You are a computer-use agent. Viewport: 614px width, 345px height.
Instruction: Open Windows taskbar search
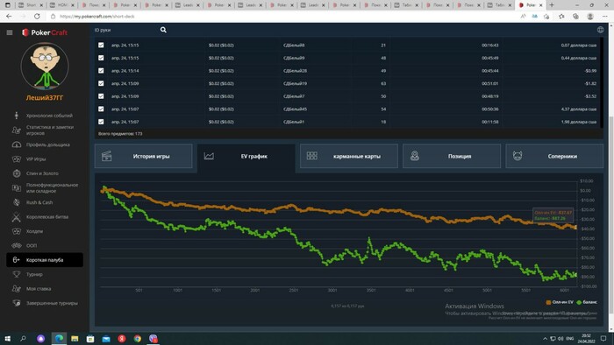(23, 338)
